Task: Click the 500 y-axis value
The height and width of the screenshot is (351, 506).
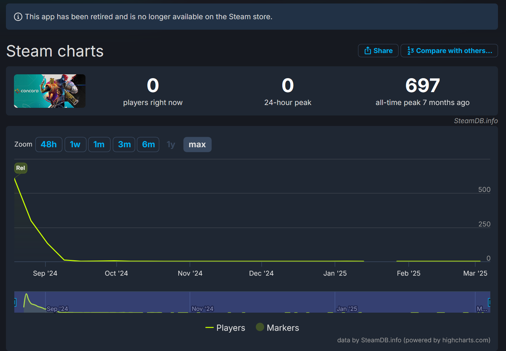Action: point(484,189)
